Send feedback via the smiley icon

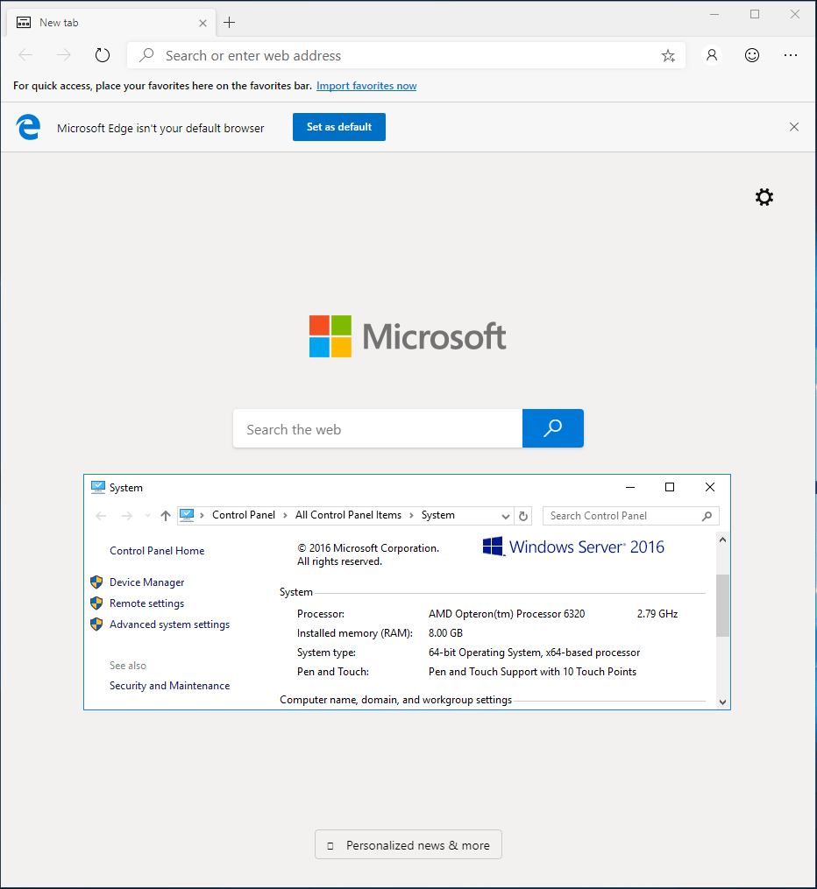(x=751, y=55)
